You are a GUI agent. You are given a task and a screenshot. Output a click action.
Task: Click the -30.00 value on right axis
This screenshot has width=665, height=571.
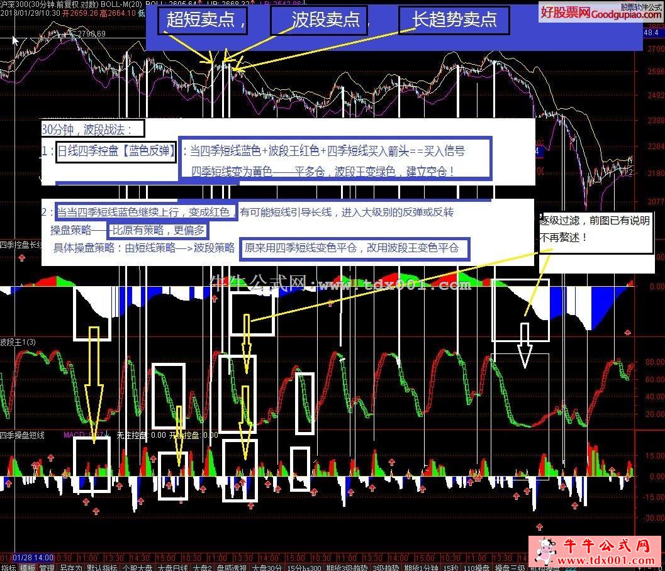point(654,518)
